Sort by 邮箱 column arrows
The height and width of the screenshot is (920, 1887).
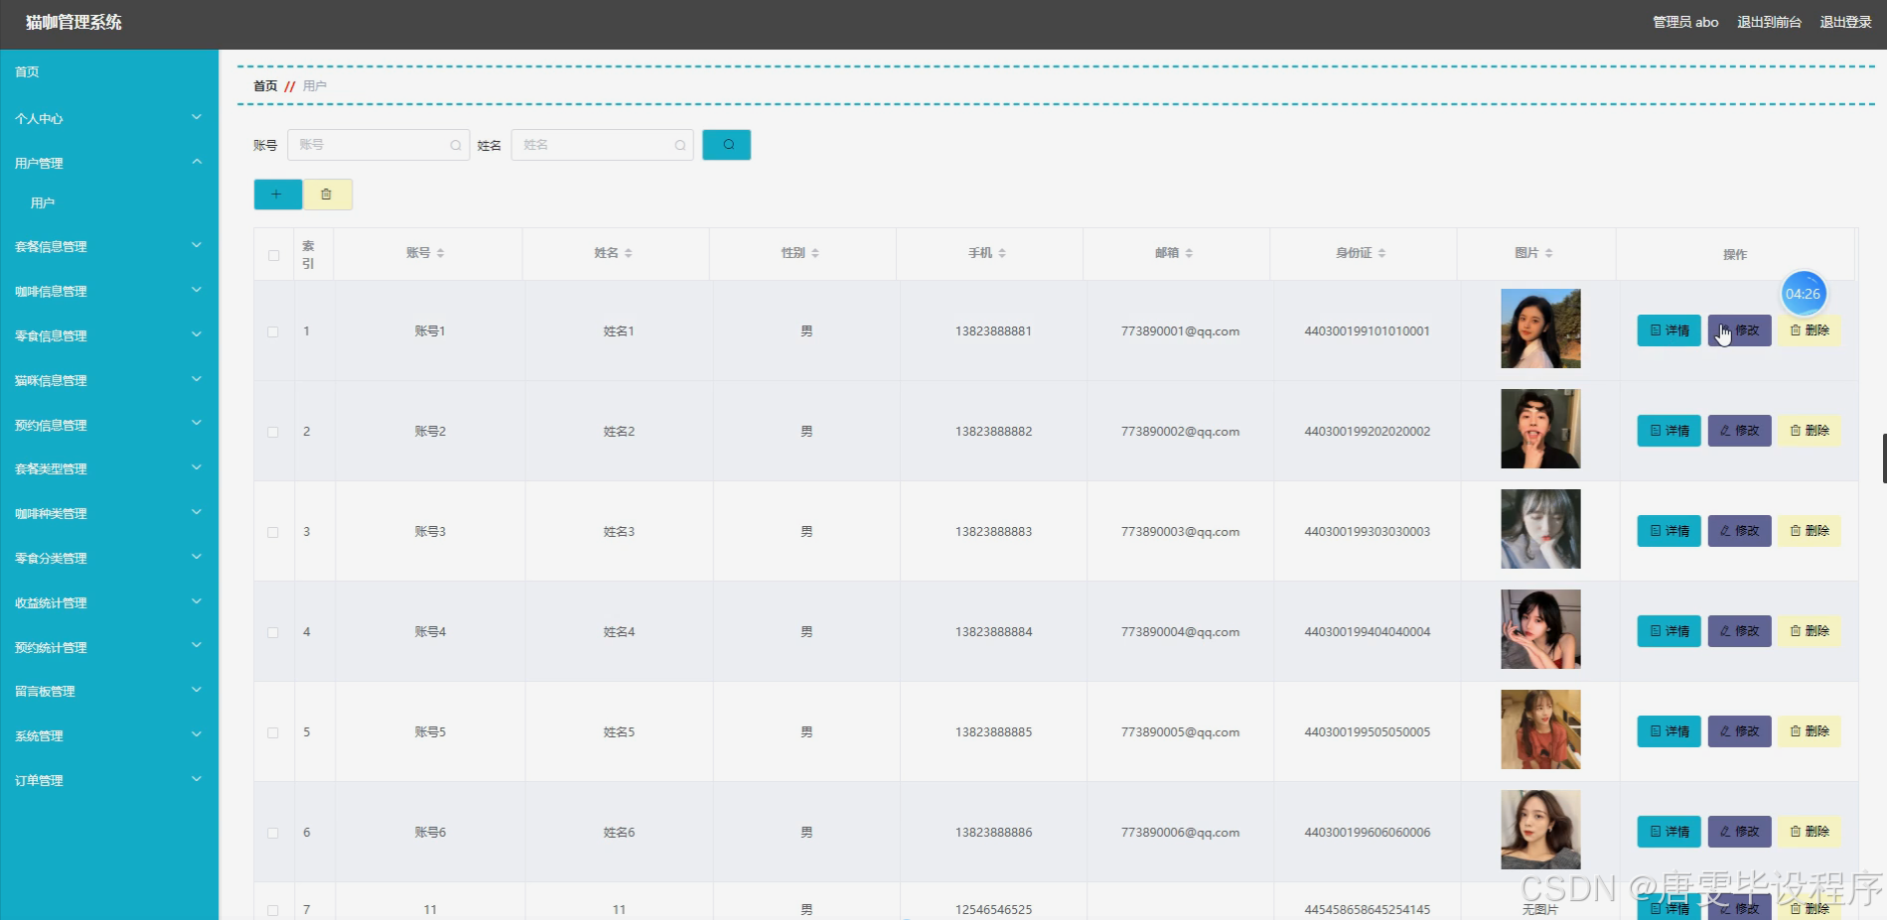pos(1189,253)
